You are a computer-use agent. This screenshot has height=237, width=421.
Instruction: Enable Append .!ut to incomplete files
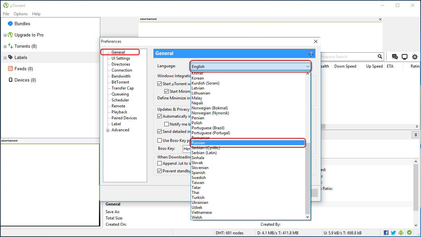click(x=159, y=163)
